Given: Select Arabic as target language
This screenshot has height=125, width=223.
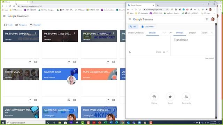Looking at the screenshot, I should [x=205, y=33].
